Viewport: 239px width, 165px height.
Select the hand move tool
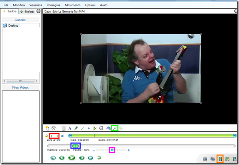[x=54, y=128]
